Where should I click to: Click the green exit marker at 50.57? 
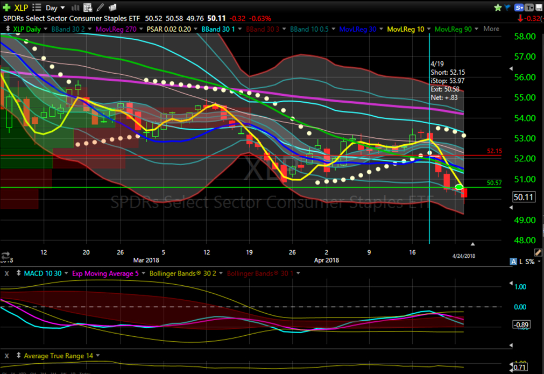tap(459, 187)
